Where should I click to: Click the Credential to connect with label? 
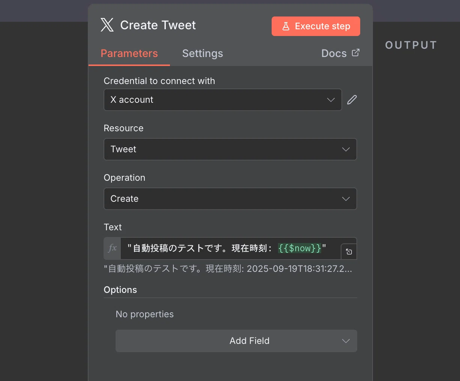[159, 81]
